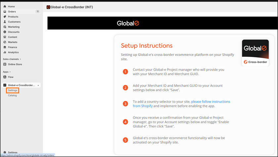278x157 pixels.
Task: Click the Marketing target icon
Action: pos(5,27)
